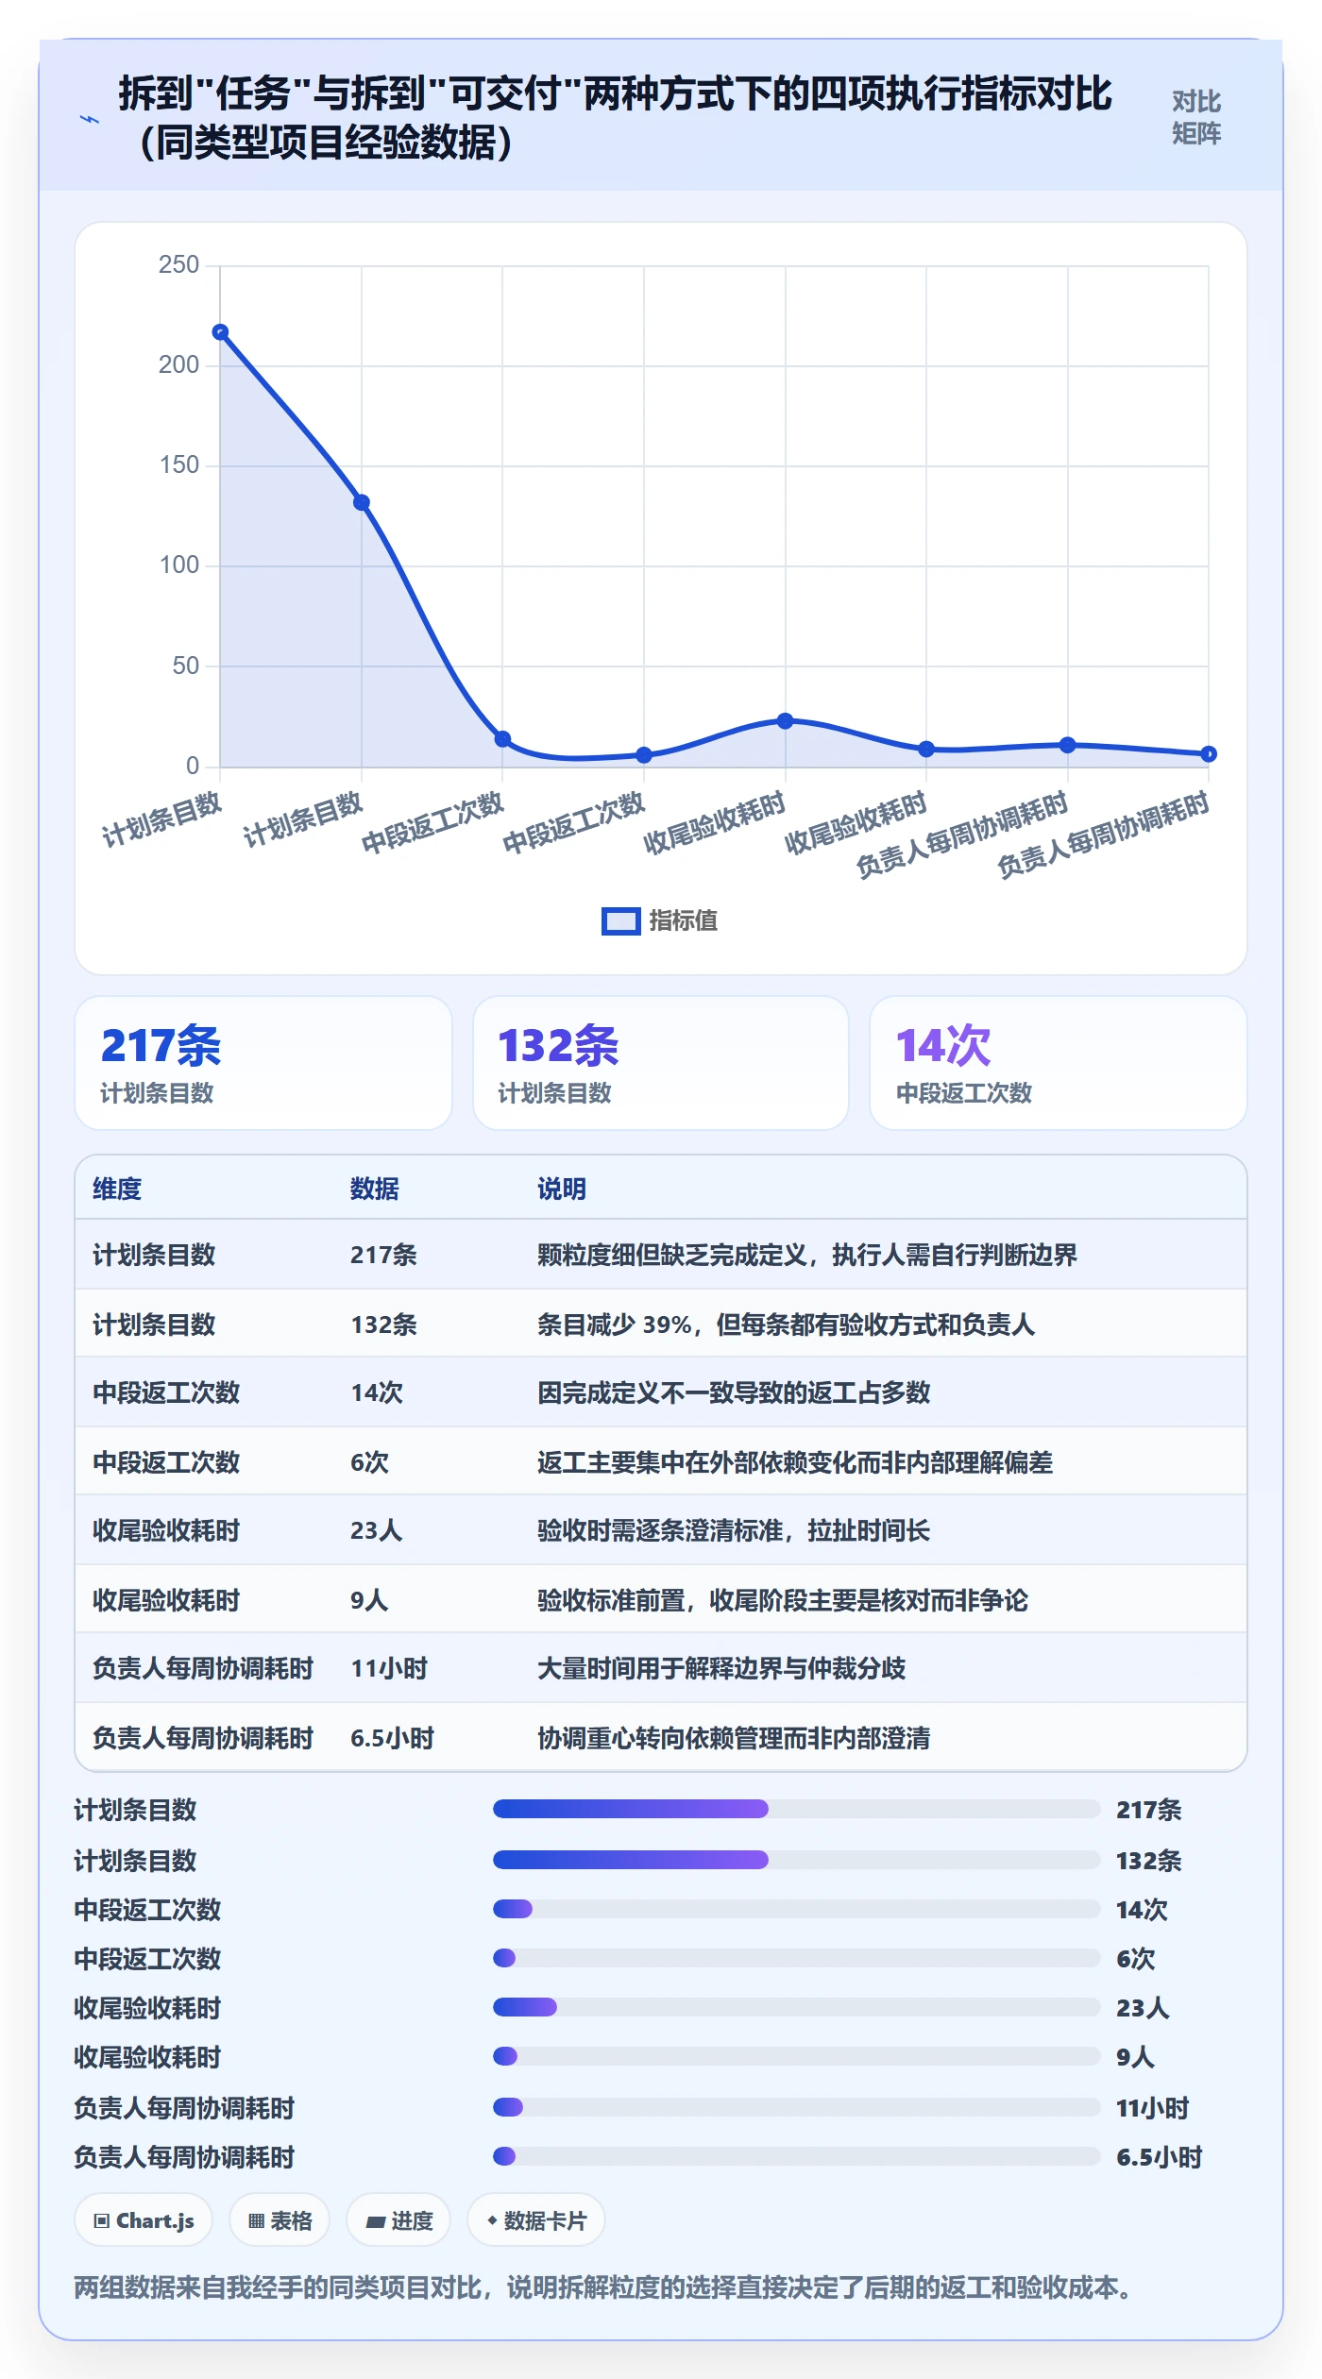Click the Chart.js chip
Screen dimensions: 1322x2379
click(144, 2220)
